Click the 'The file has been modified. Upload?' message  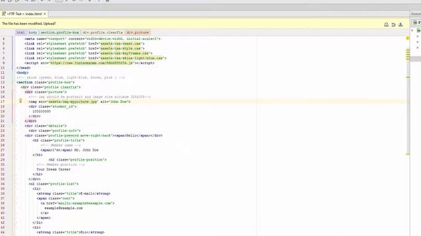[29, 24]
